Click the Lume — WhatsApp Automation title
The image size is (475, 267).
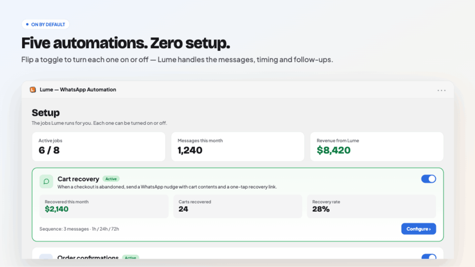[x=78, y=90]
